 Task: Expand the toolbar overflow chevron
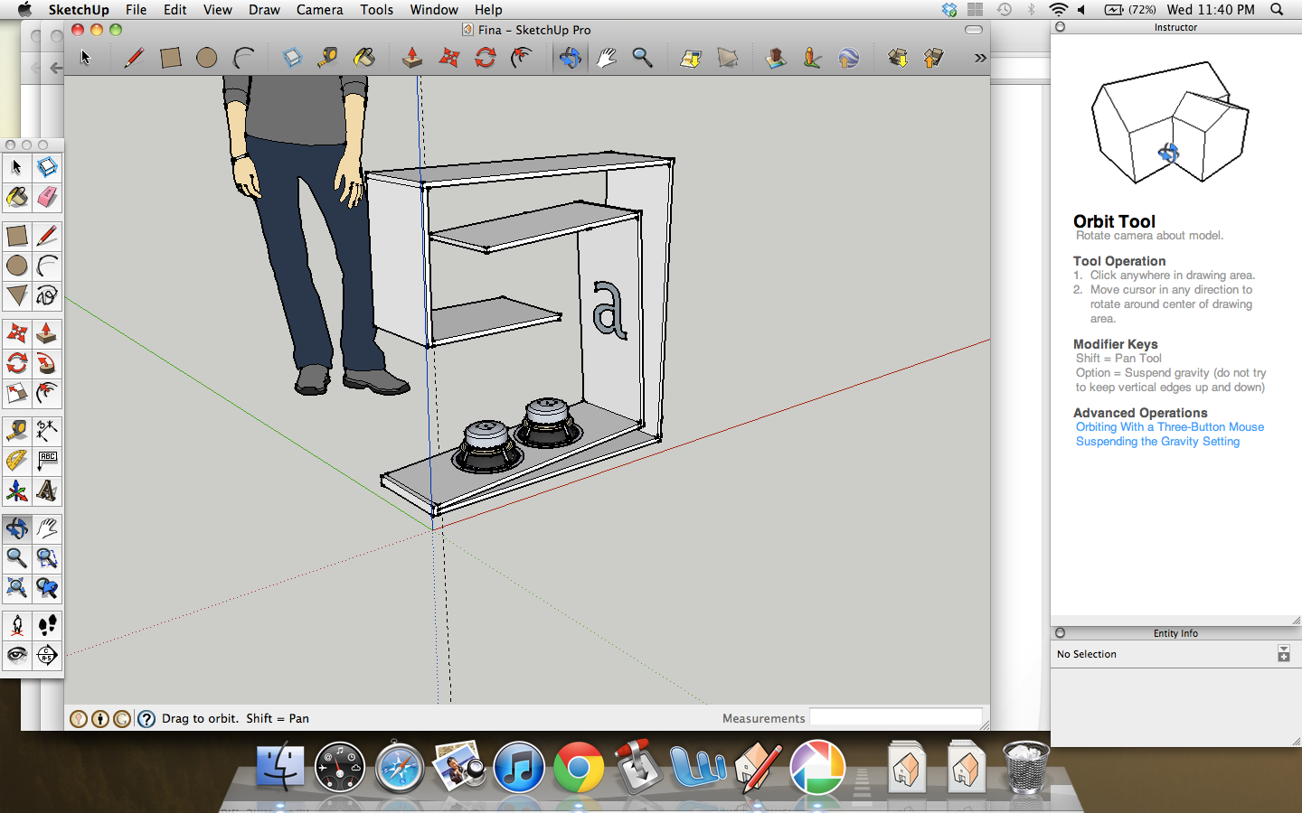(x=979, y=58)
